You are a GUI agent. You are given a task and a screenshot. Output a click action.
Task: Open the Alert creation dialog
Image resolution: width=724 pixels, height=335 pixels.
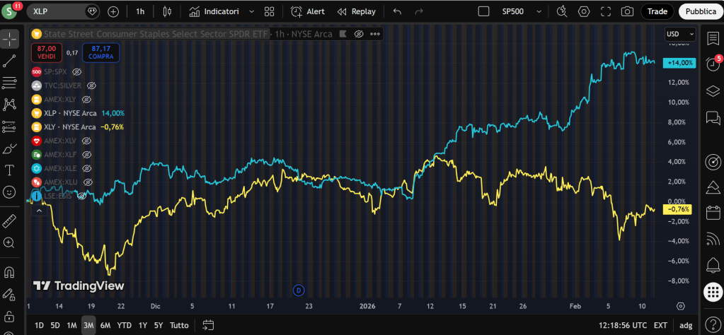pos(307,11)
